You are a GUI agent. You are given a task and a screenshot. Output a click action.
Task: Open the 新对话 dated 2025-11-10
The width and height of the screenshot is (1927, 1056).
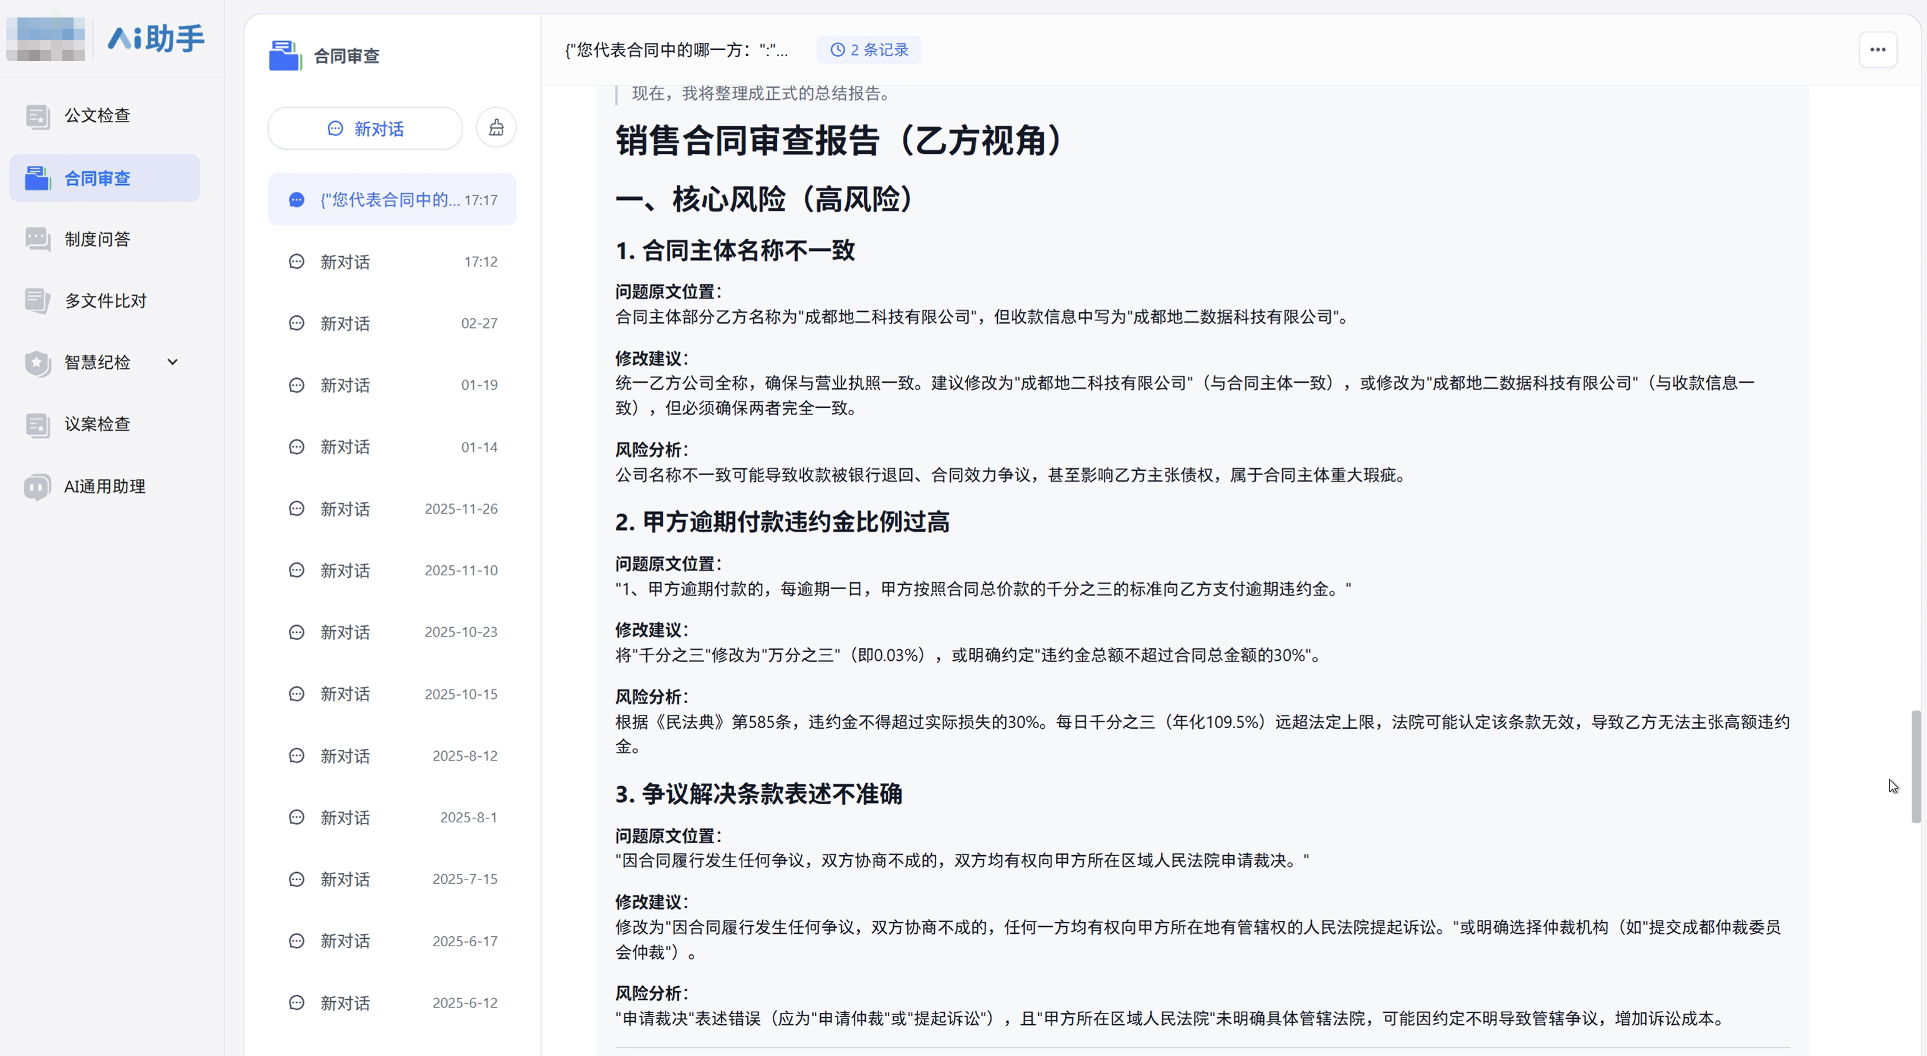pos(392,570)
